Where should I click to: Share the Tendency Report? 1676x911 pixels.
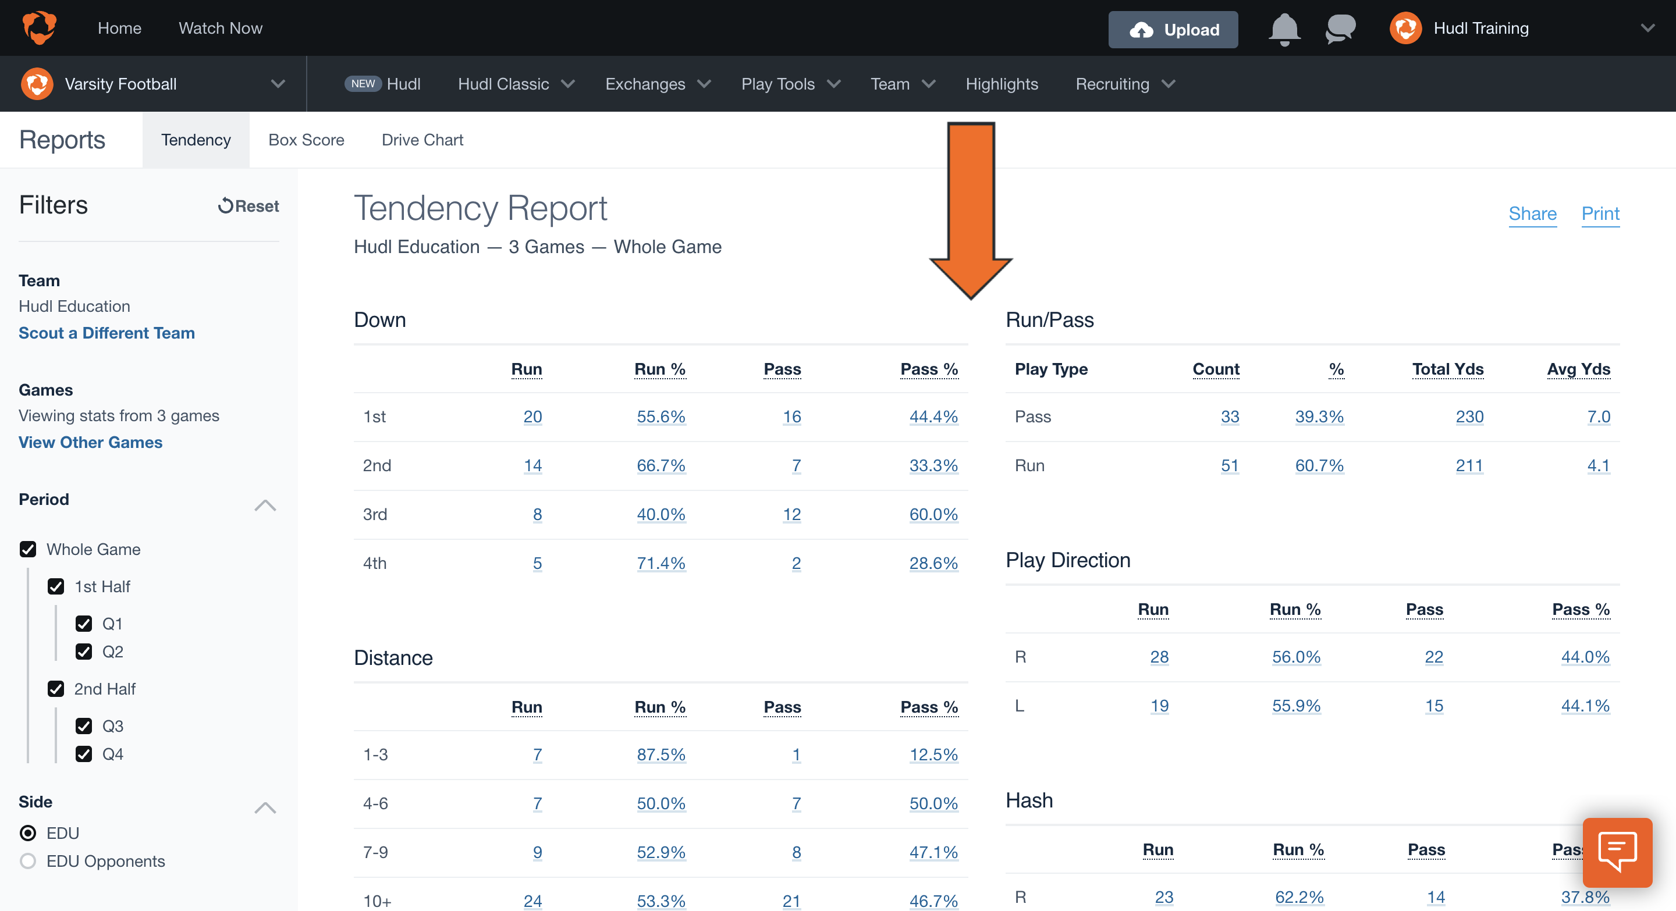tap(1532, 214)
